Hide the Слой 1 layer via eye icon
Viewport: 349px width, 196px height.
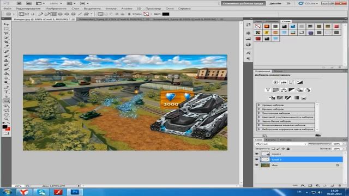(x=257, y=160)
